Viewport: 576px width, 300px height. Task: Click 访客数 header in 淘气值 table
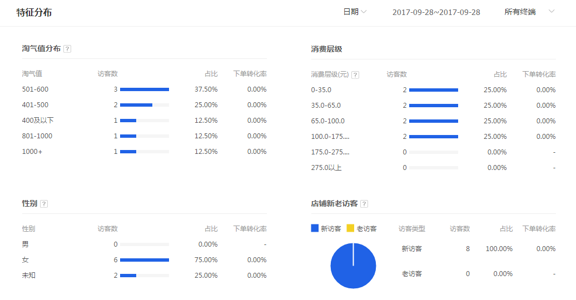[107, 73]
